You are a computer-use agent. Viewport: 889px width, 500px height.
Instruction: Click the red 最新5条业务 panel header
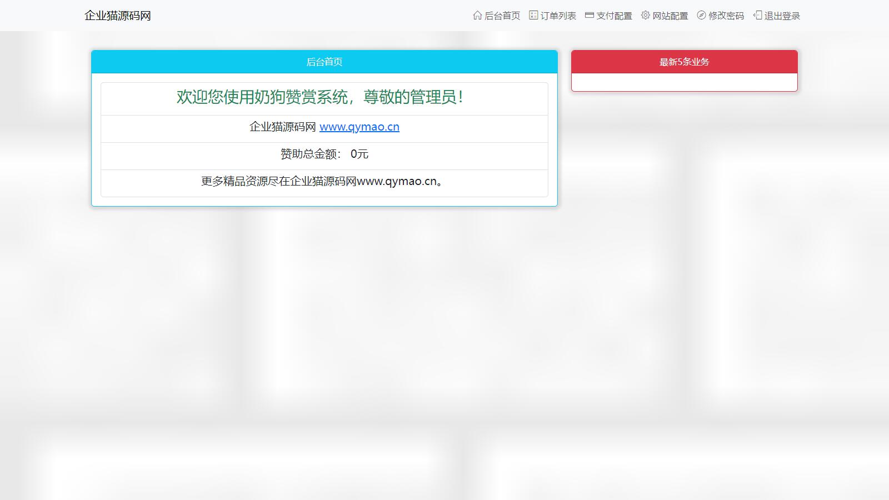coord(684,62)
